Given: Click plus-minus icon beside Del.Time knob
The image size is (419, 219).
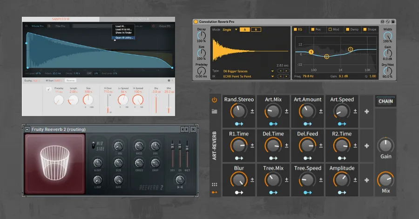Looking at the screenshot, I should pos(286,145).
